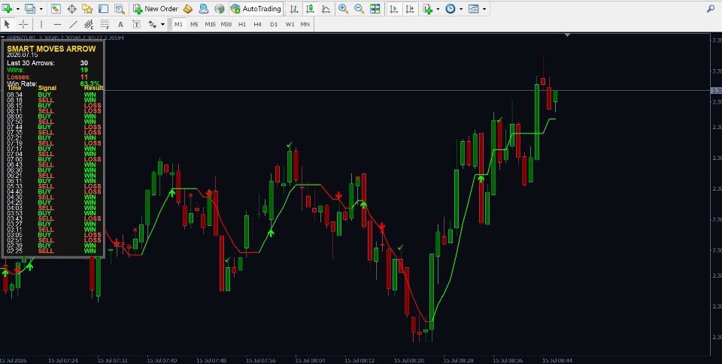Show the Market Watch panel

click(x=56, y=8)
